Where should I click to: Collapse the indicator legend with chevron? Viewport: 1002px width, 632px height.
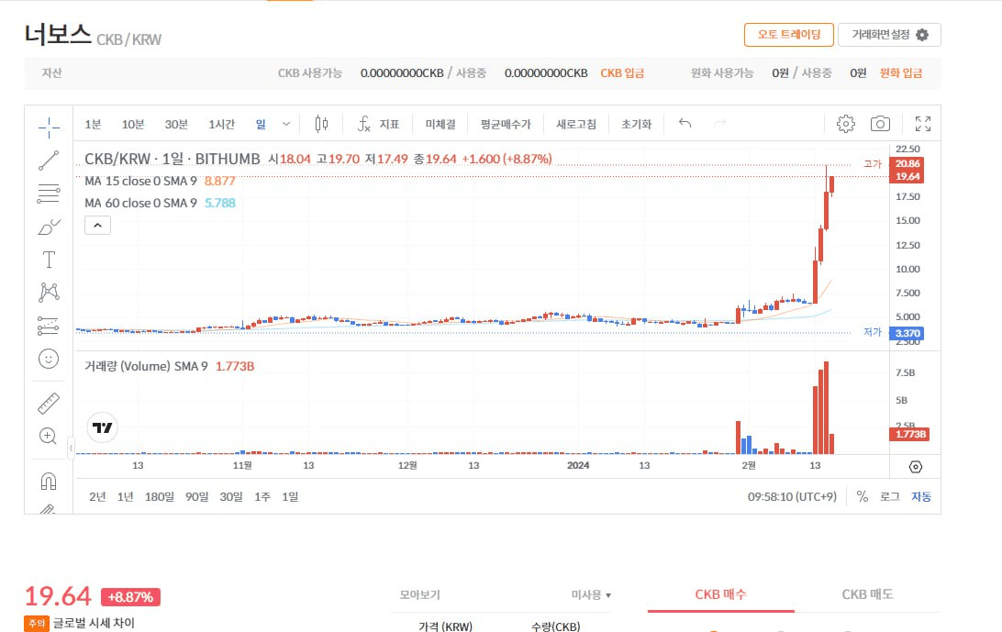(98, 225)
